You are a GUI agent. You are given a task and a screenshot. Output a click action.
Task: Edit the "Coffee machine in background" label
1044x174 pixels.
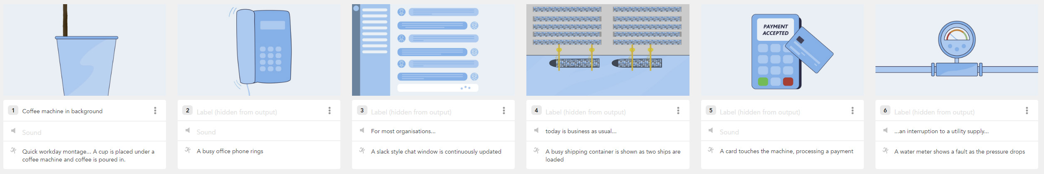62,111
